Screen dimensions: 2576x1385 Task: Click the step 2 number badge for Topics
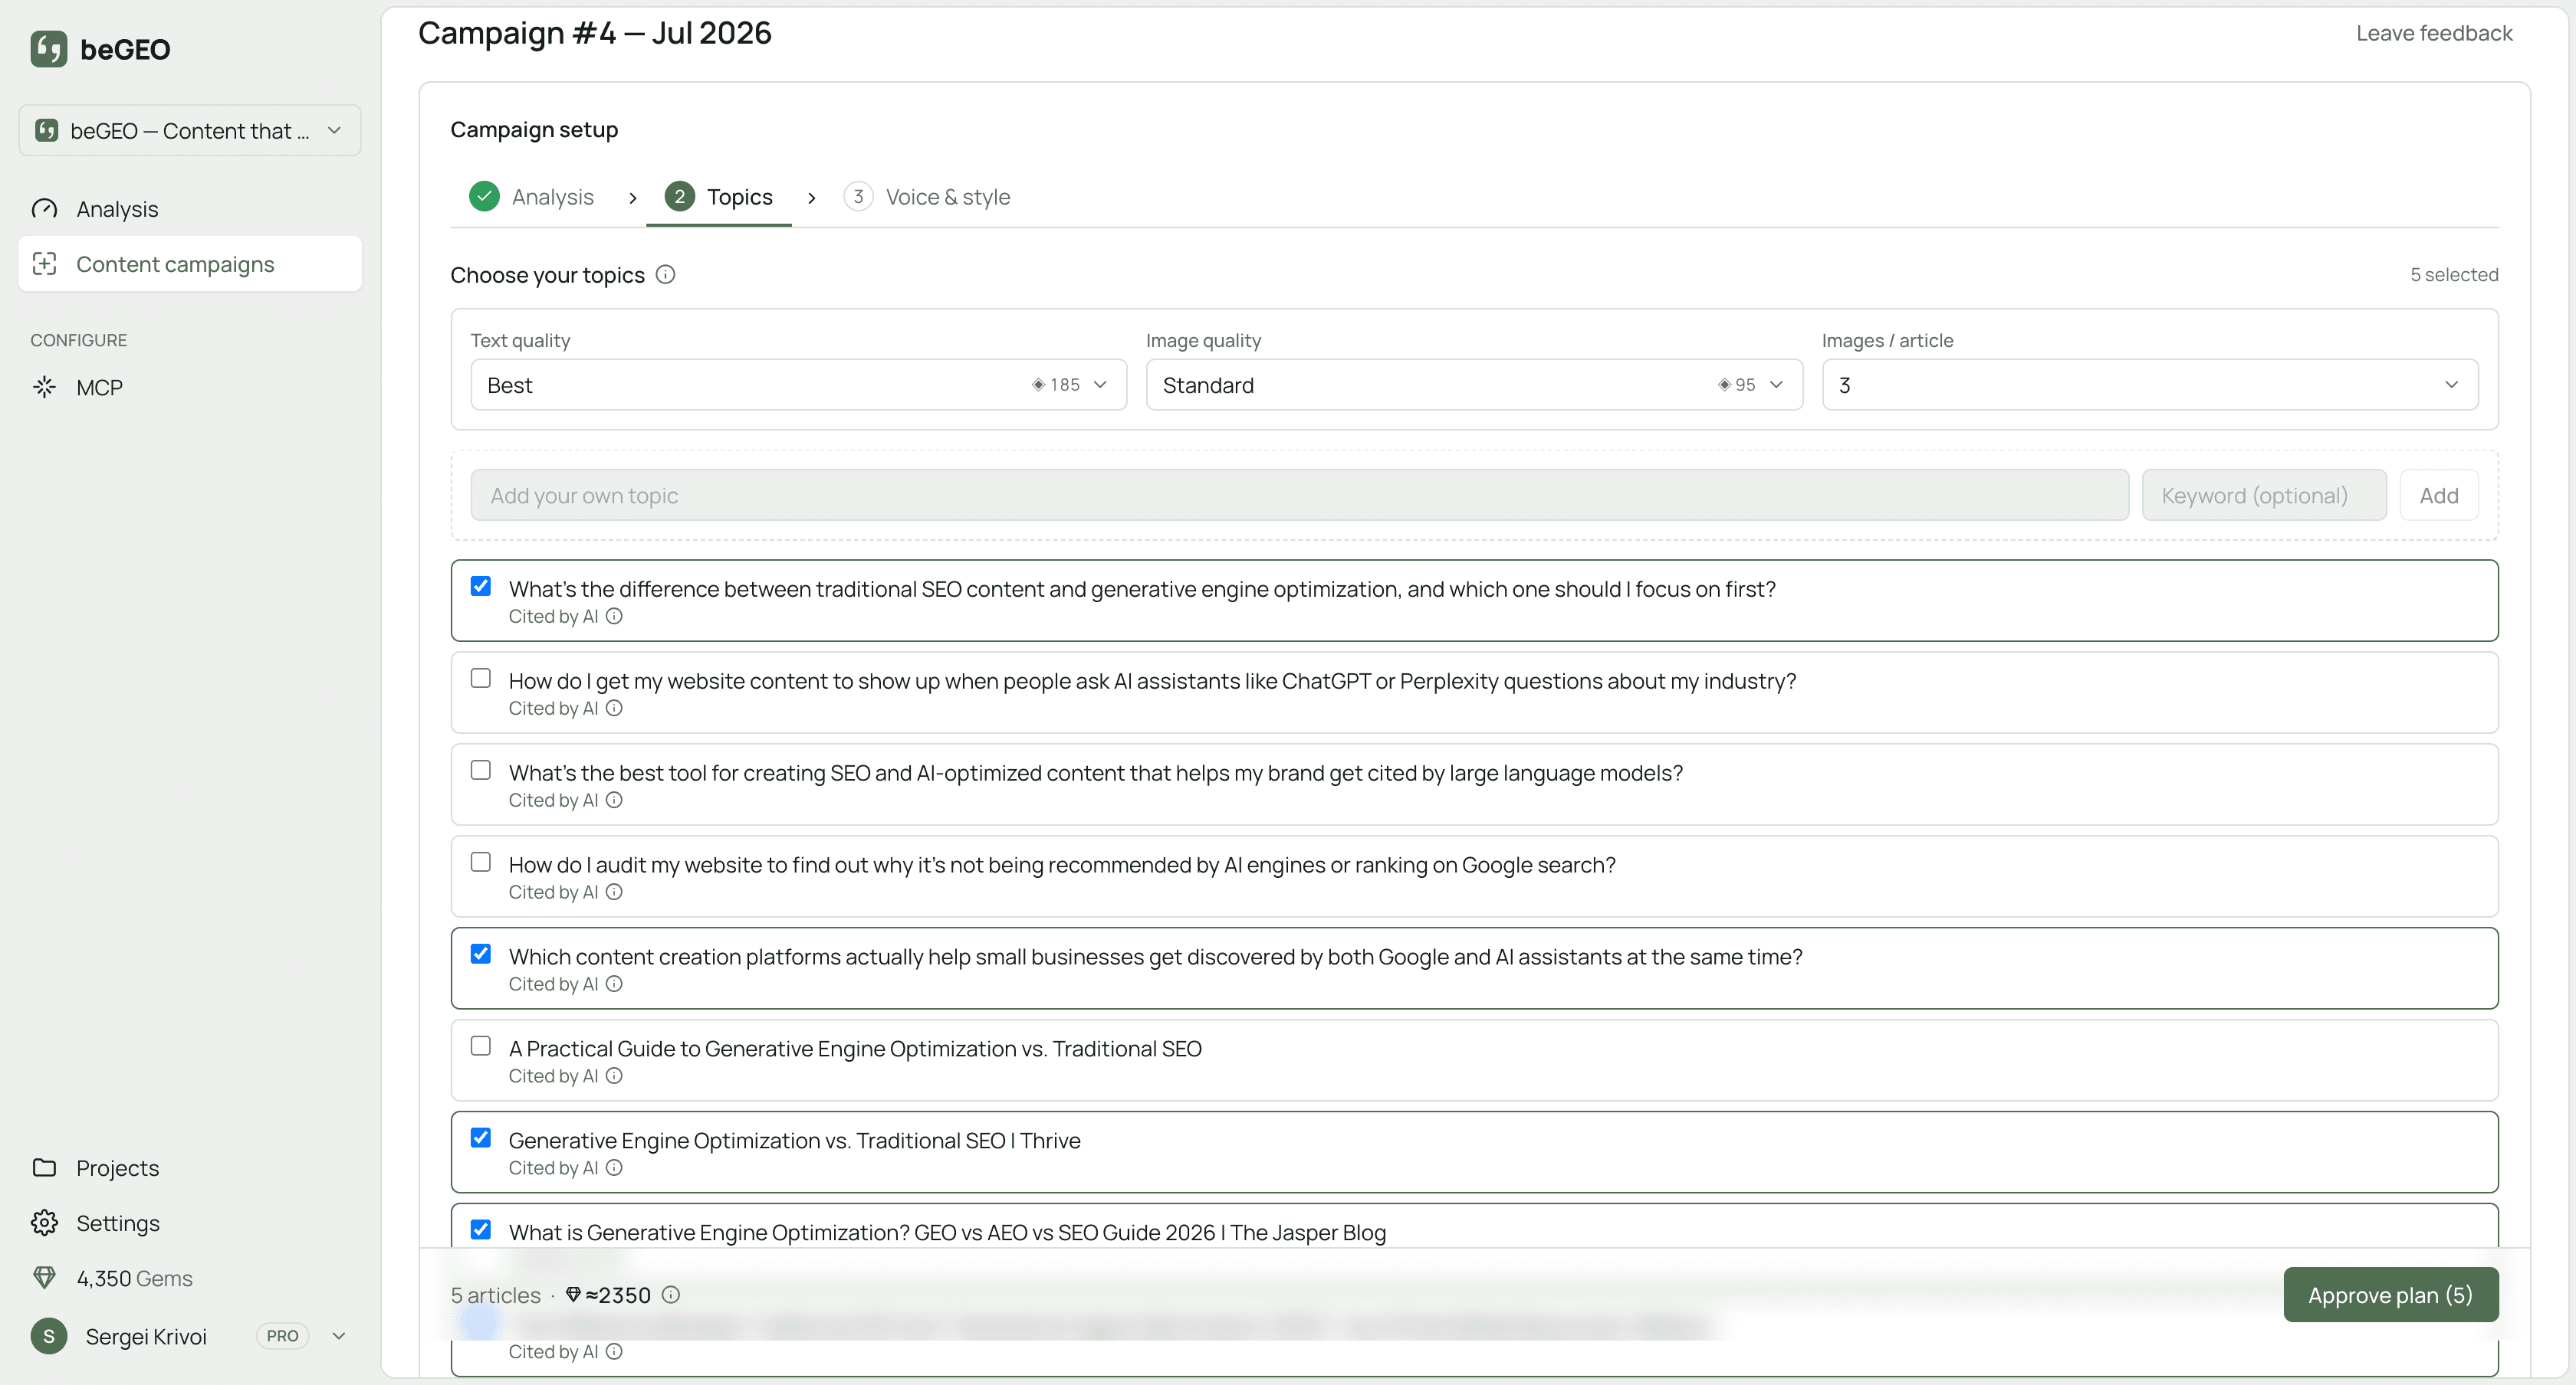click(x=680, y=197)
